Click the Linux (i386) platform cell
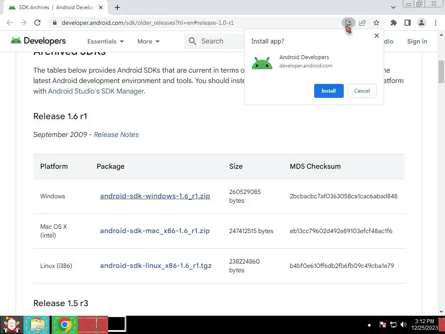 (x=56, y=266)
